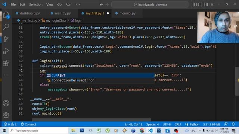Click the Connect database status item
Image resolution: width=239 pixels, height=134 pixels.
[28, 124]
